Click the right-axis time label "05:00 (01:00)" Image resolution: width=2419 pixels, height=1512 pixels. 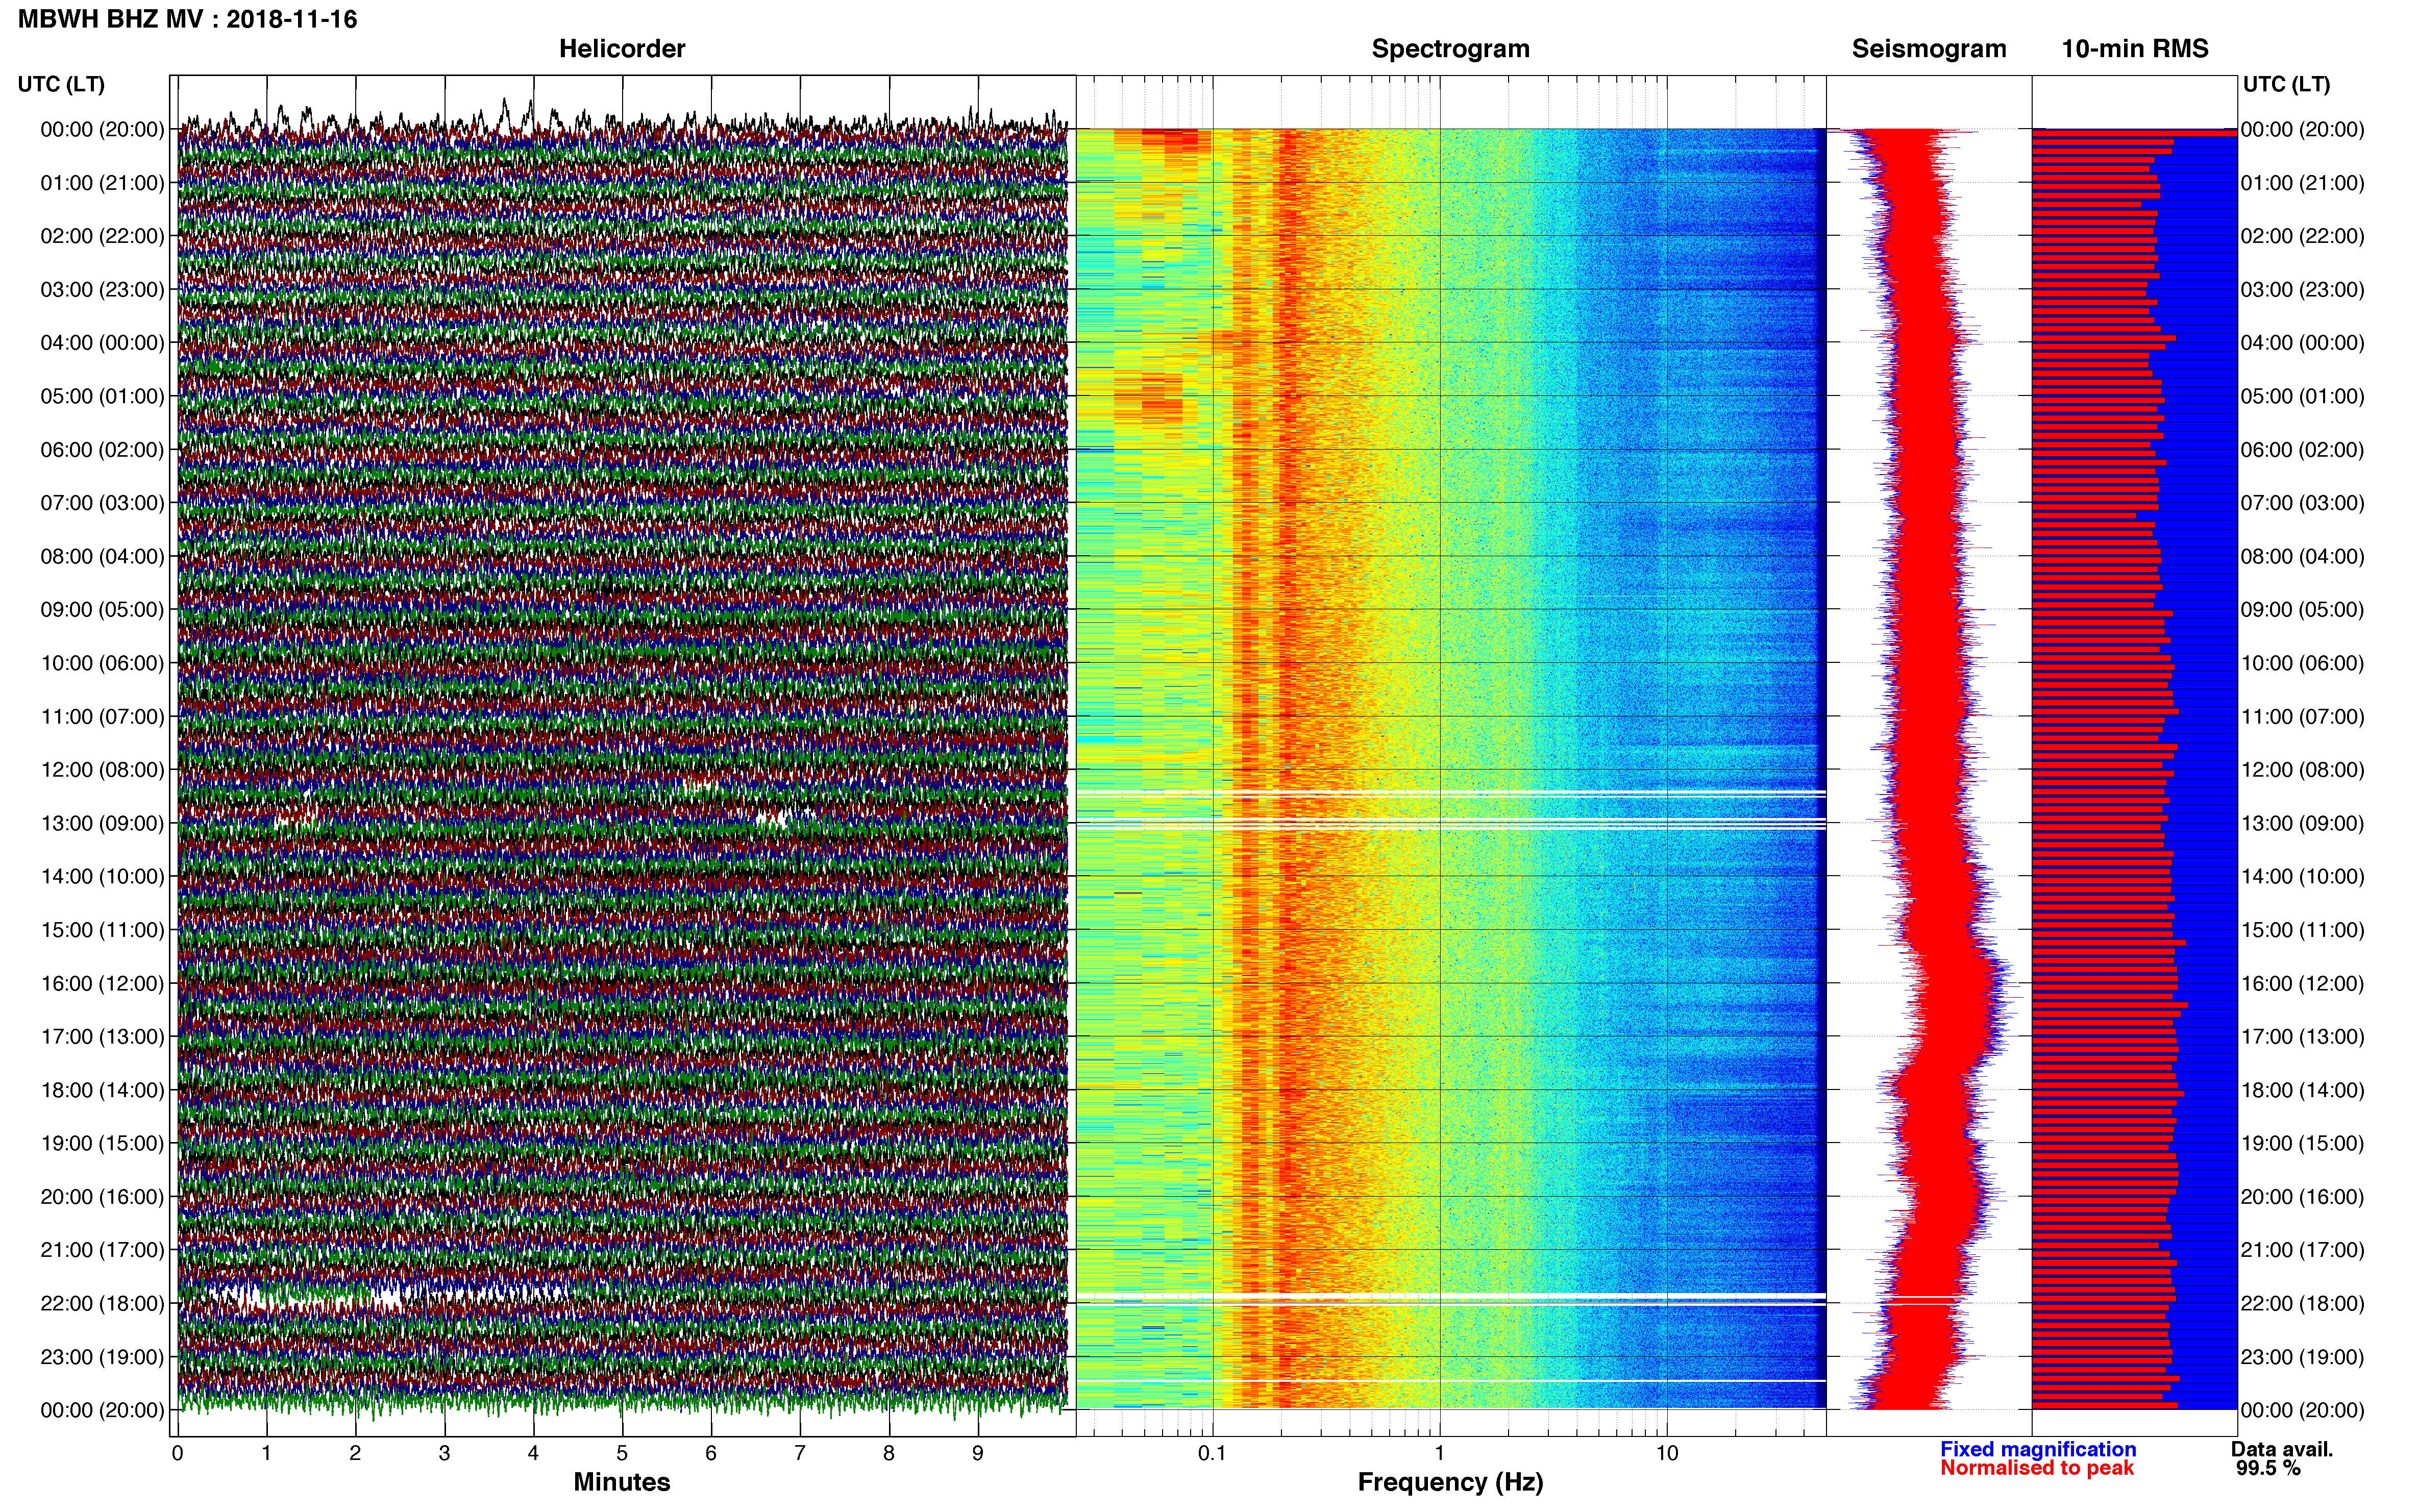[x=2303, y=396]
